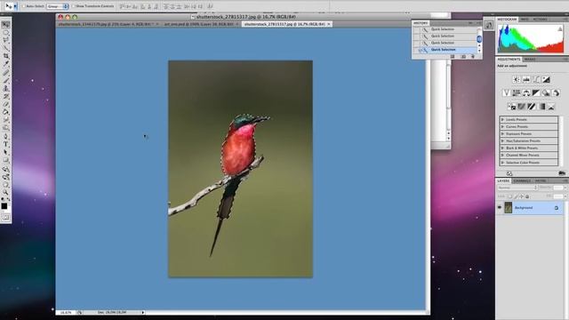Viewport: 569px width, 320px height.
Task: Expand Selective Color Presets list
Action: (502, 163)
